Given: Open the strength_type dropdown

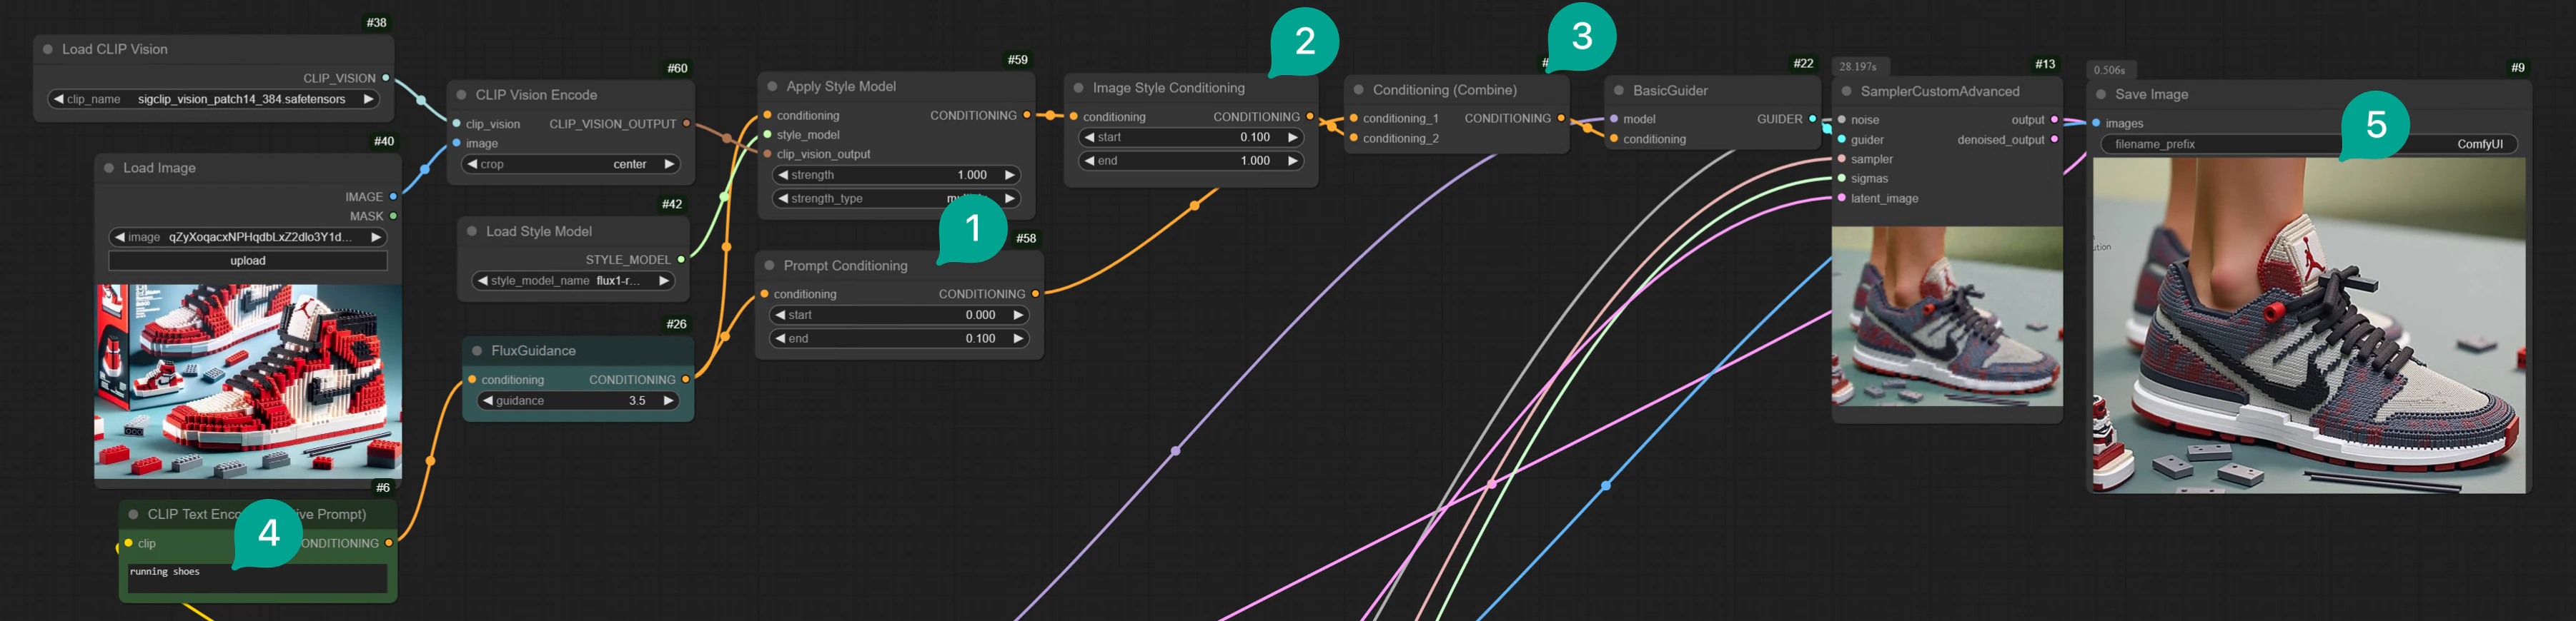Looking at the screenshot, I should 896,198.
